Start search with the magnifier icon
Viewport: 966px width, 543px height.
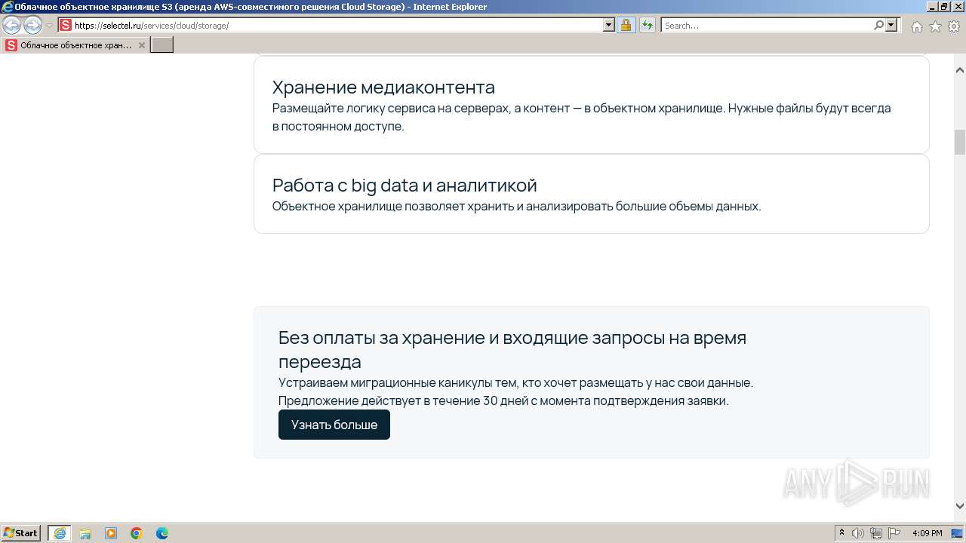tap(878, 25)
